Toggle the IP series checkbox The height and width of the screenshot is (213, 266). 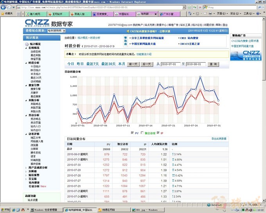pos(158,133)
